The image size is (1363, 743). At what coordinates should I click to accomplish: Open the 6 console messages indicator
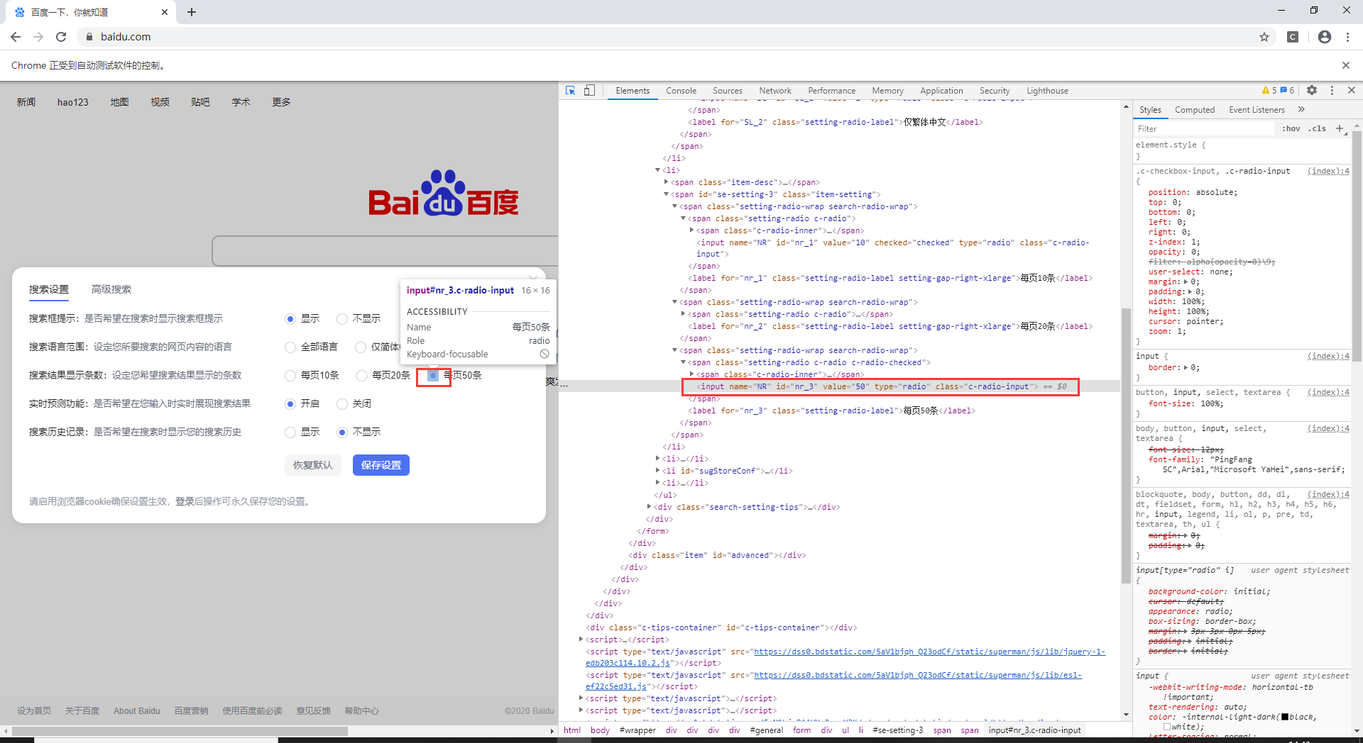pyautogui.click(x=1287, y=90)
